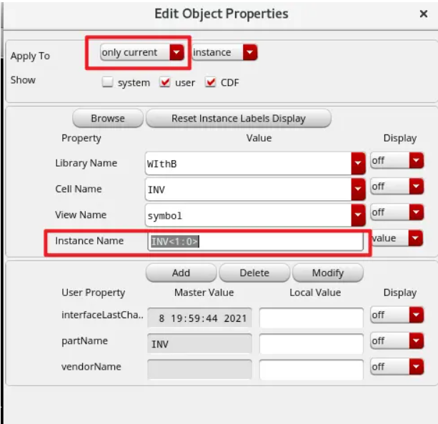Open vendorName display dropdown
The width and height of the screenshot is (438, 424).
coord(397,367)
